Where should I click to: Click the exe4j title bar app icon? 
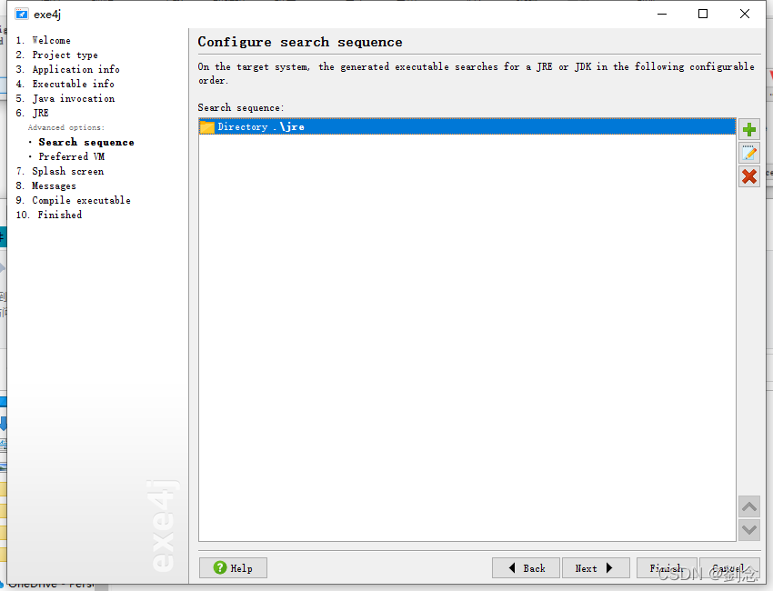pos(22,14)
